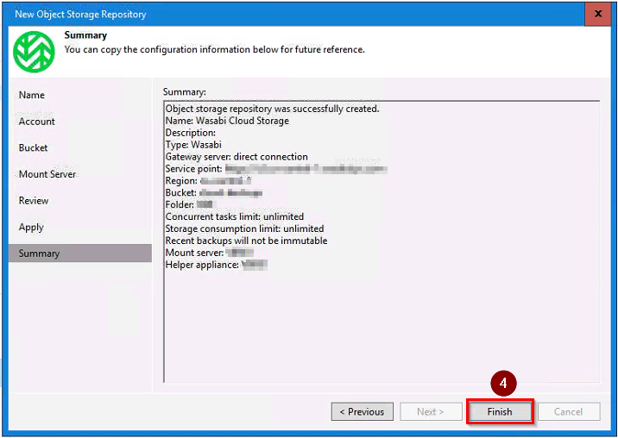This screenshot has width=618, height=438.
Task: Click 'Recent backups will not be immutable' line
Action: point(246,241)
